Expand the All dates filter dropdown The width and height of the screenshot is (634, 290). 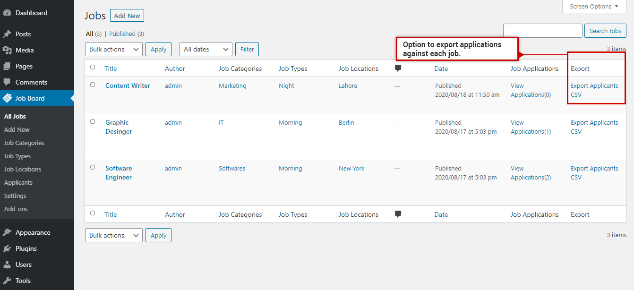[x=206, y=49]
